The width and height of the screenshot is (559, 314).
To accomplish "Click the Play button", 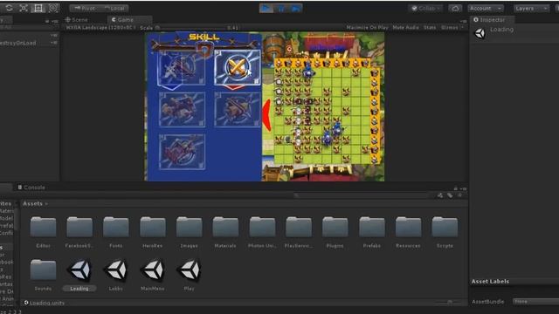I will tap(266, 8).
